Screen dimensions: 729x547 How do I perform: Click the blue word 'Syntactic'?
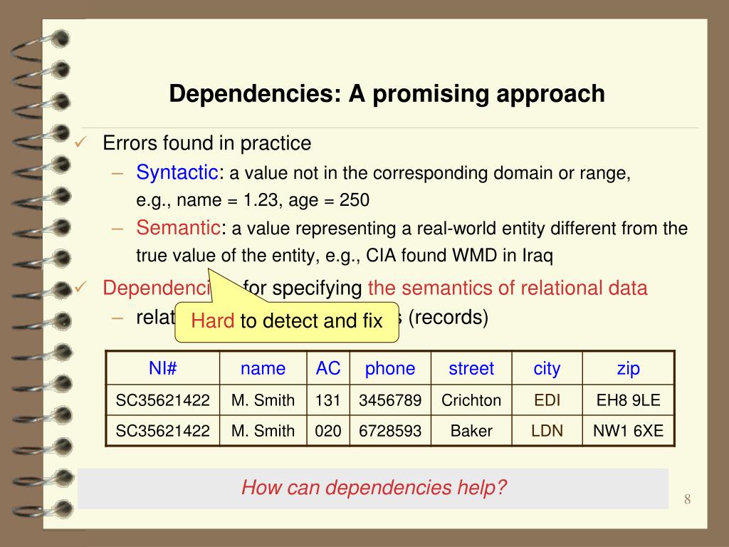click(177, 173)
